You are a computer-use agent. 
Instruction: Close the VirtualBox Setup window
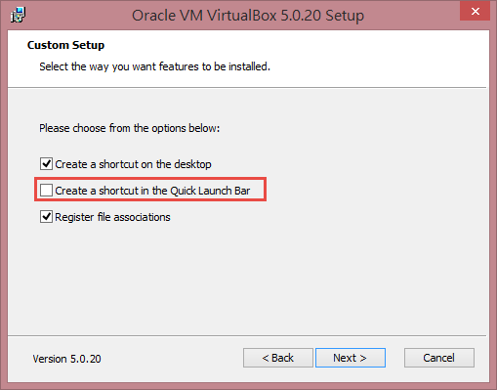pyautogui.click(x=475, y=11)
